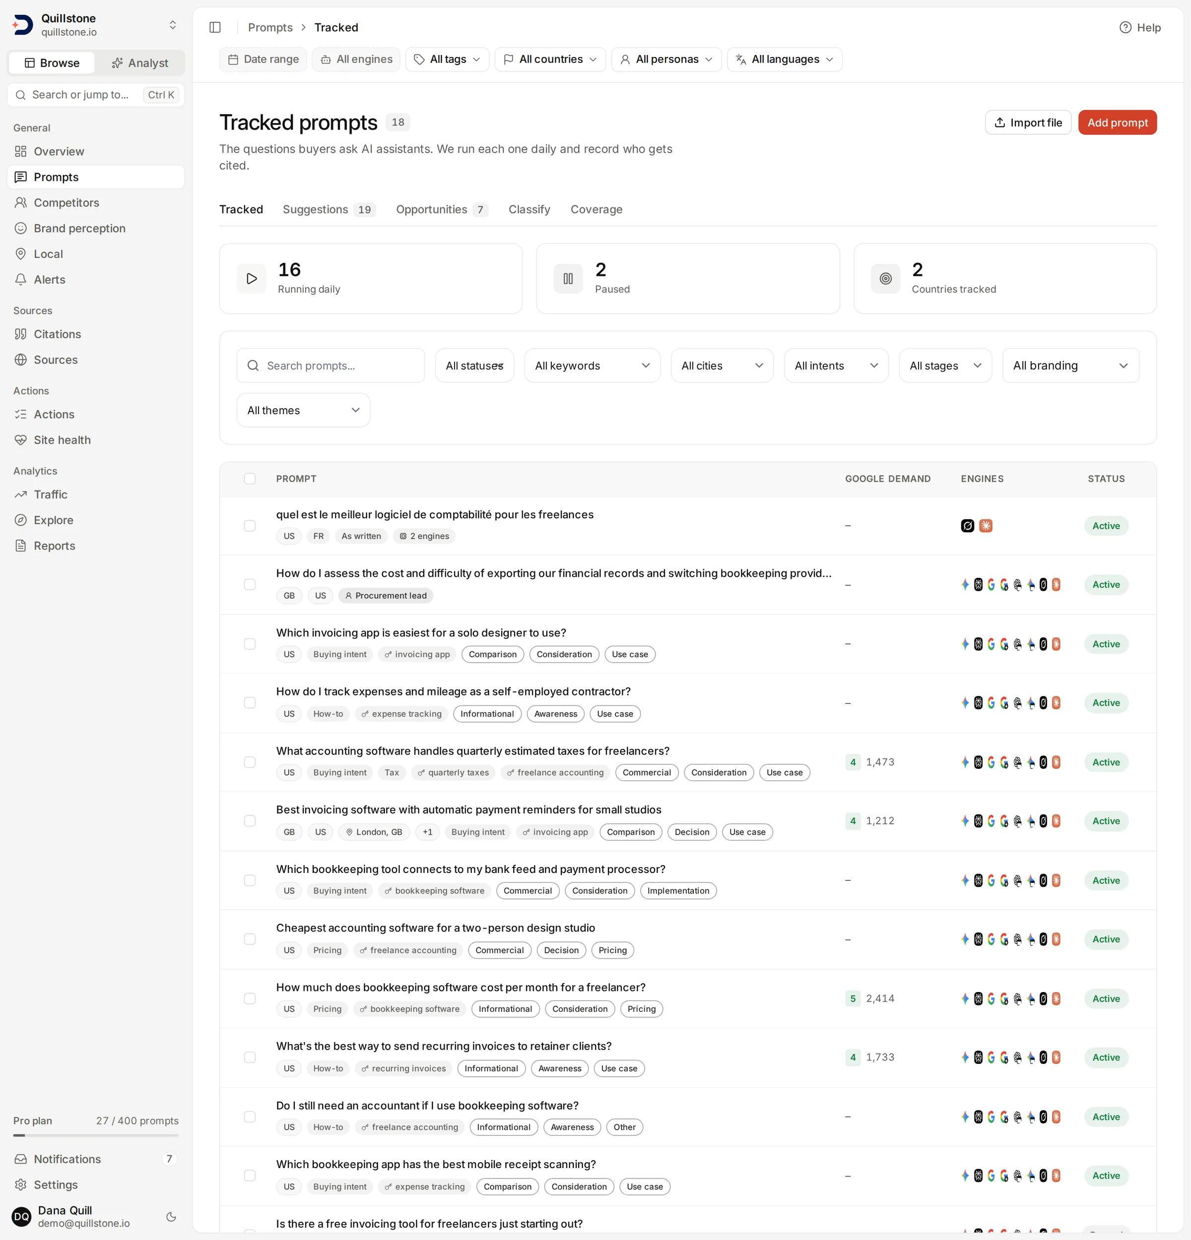Click the Search prompts field
The height and width of the screenshot is (1240, 1191).
331,366
